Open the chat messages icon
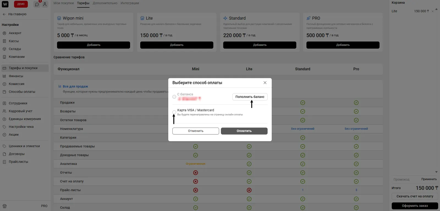The height and width of the screenshot is (211, 440). pyautogui.click(x=37, y=4)
